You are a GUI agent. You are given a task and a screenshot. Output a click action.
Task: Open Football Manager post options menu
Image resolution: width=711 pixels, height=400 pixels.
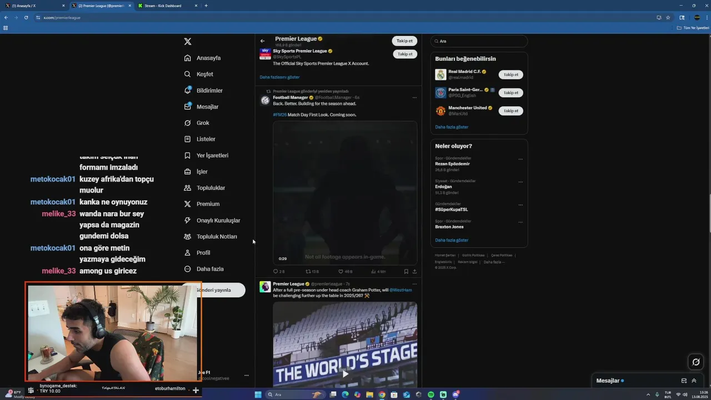click(414, 98)
